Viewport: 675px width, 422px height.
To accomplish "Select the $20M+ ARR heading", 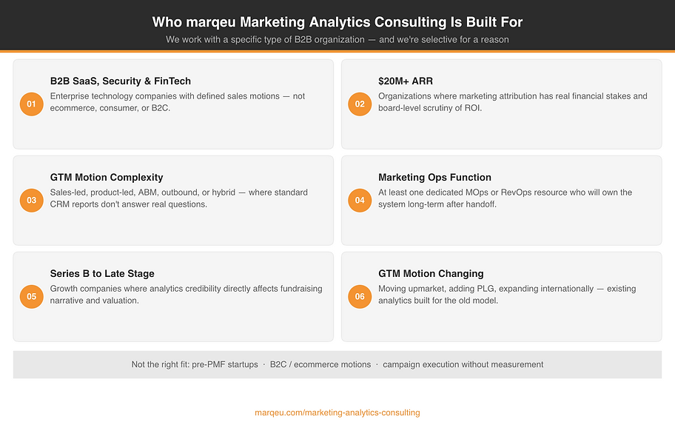I will click(x=406, y=81).
